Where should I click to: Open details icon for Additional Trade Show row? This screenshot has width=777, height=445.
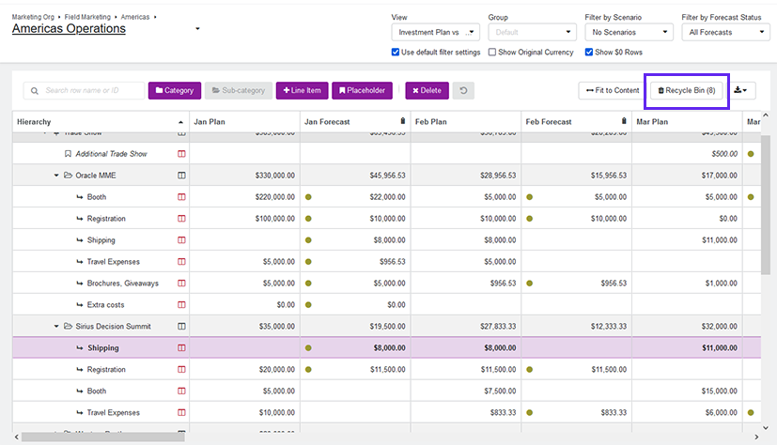(x=182, y=154)
